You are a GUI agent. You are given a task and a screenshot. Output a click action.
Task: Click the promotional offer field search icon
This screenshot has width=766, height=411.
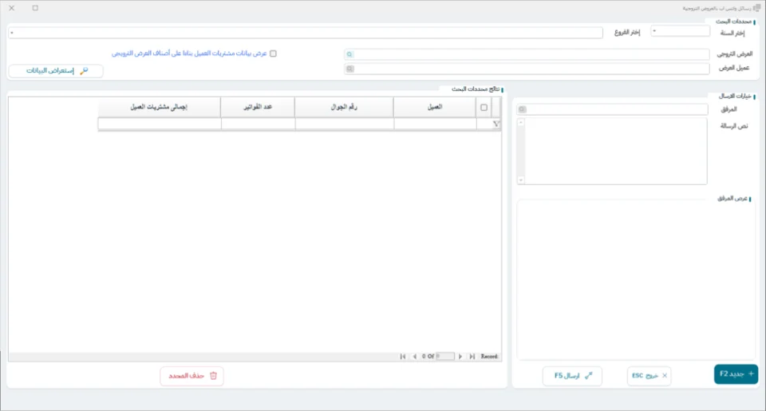coord(349,54)
